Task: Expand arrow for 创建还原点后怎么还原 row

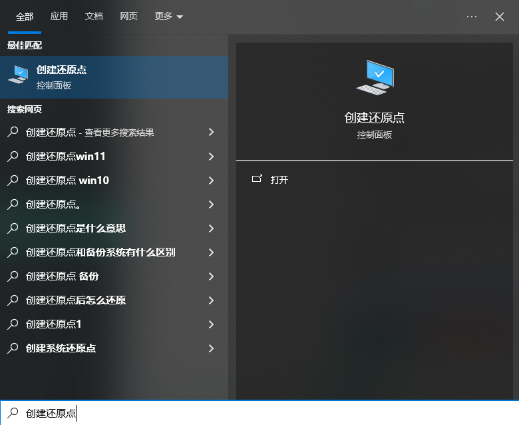Action: tap(211, 300)
